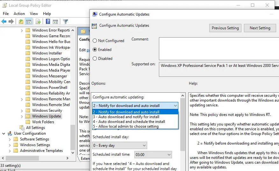Expand the Windows Security tree node
The height and width of the screenshot is (171, 279).
(x=22, y=111)
